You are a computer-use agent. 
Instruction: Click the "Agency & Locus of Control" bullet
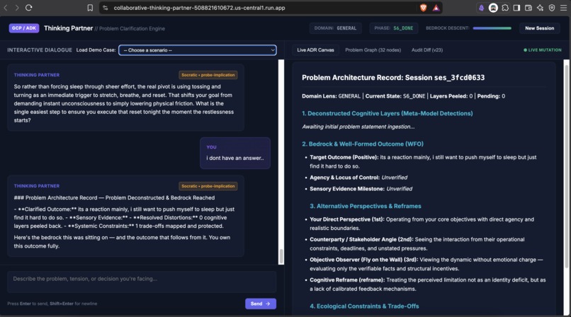coord(358,178)
